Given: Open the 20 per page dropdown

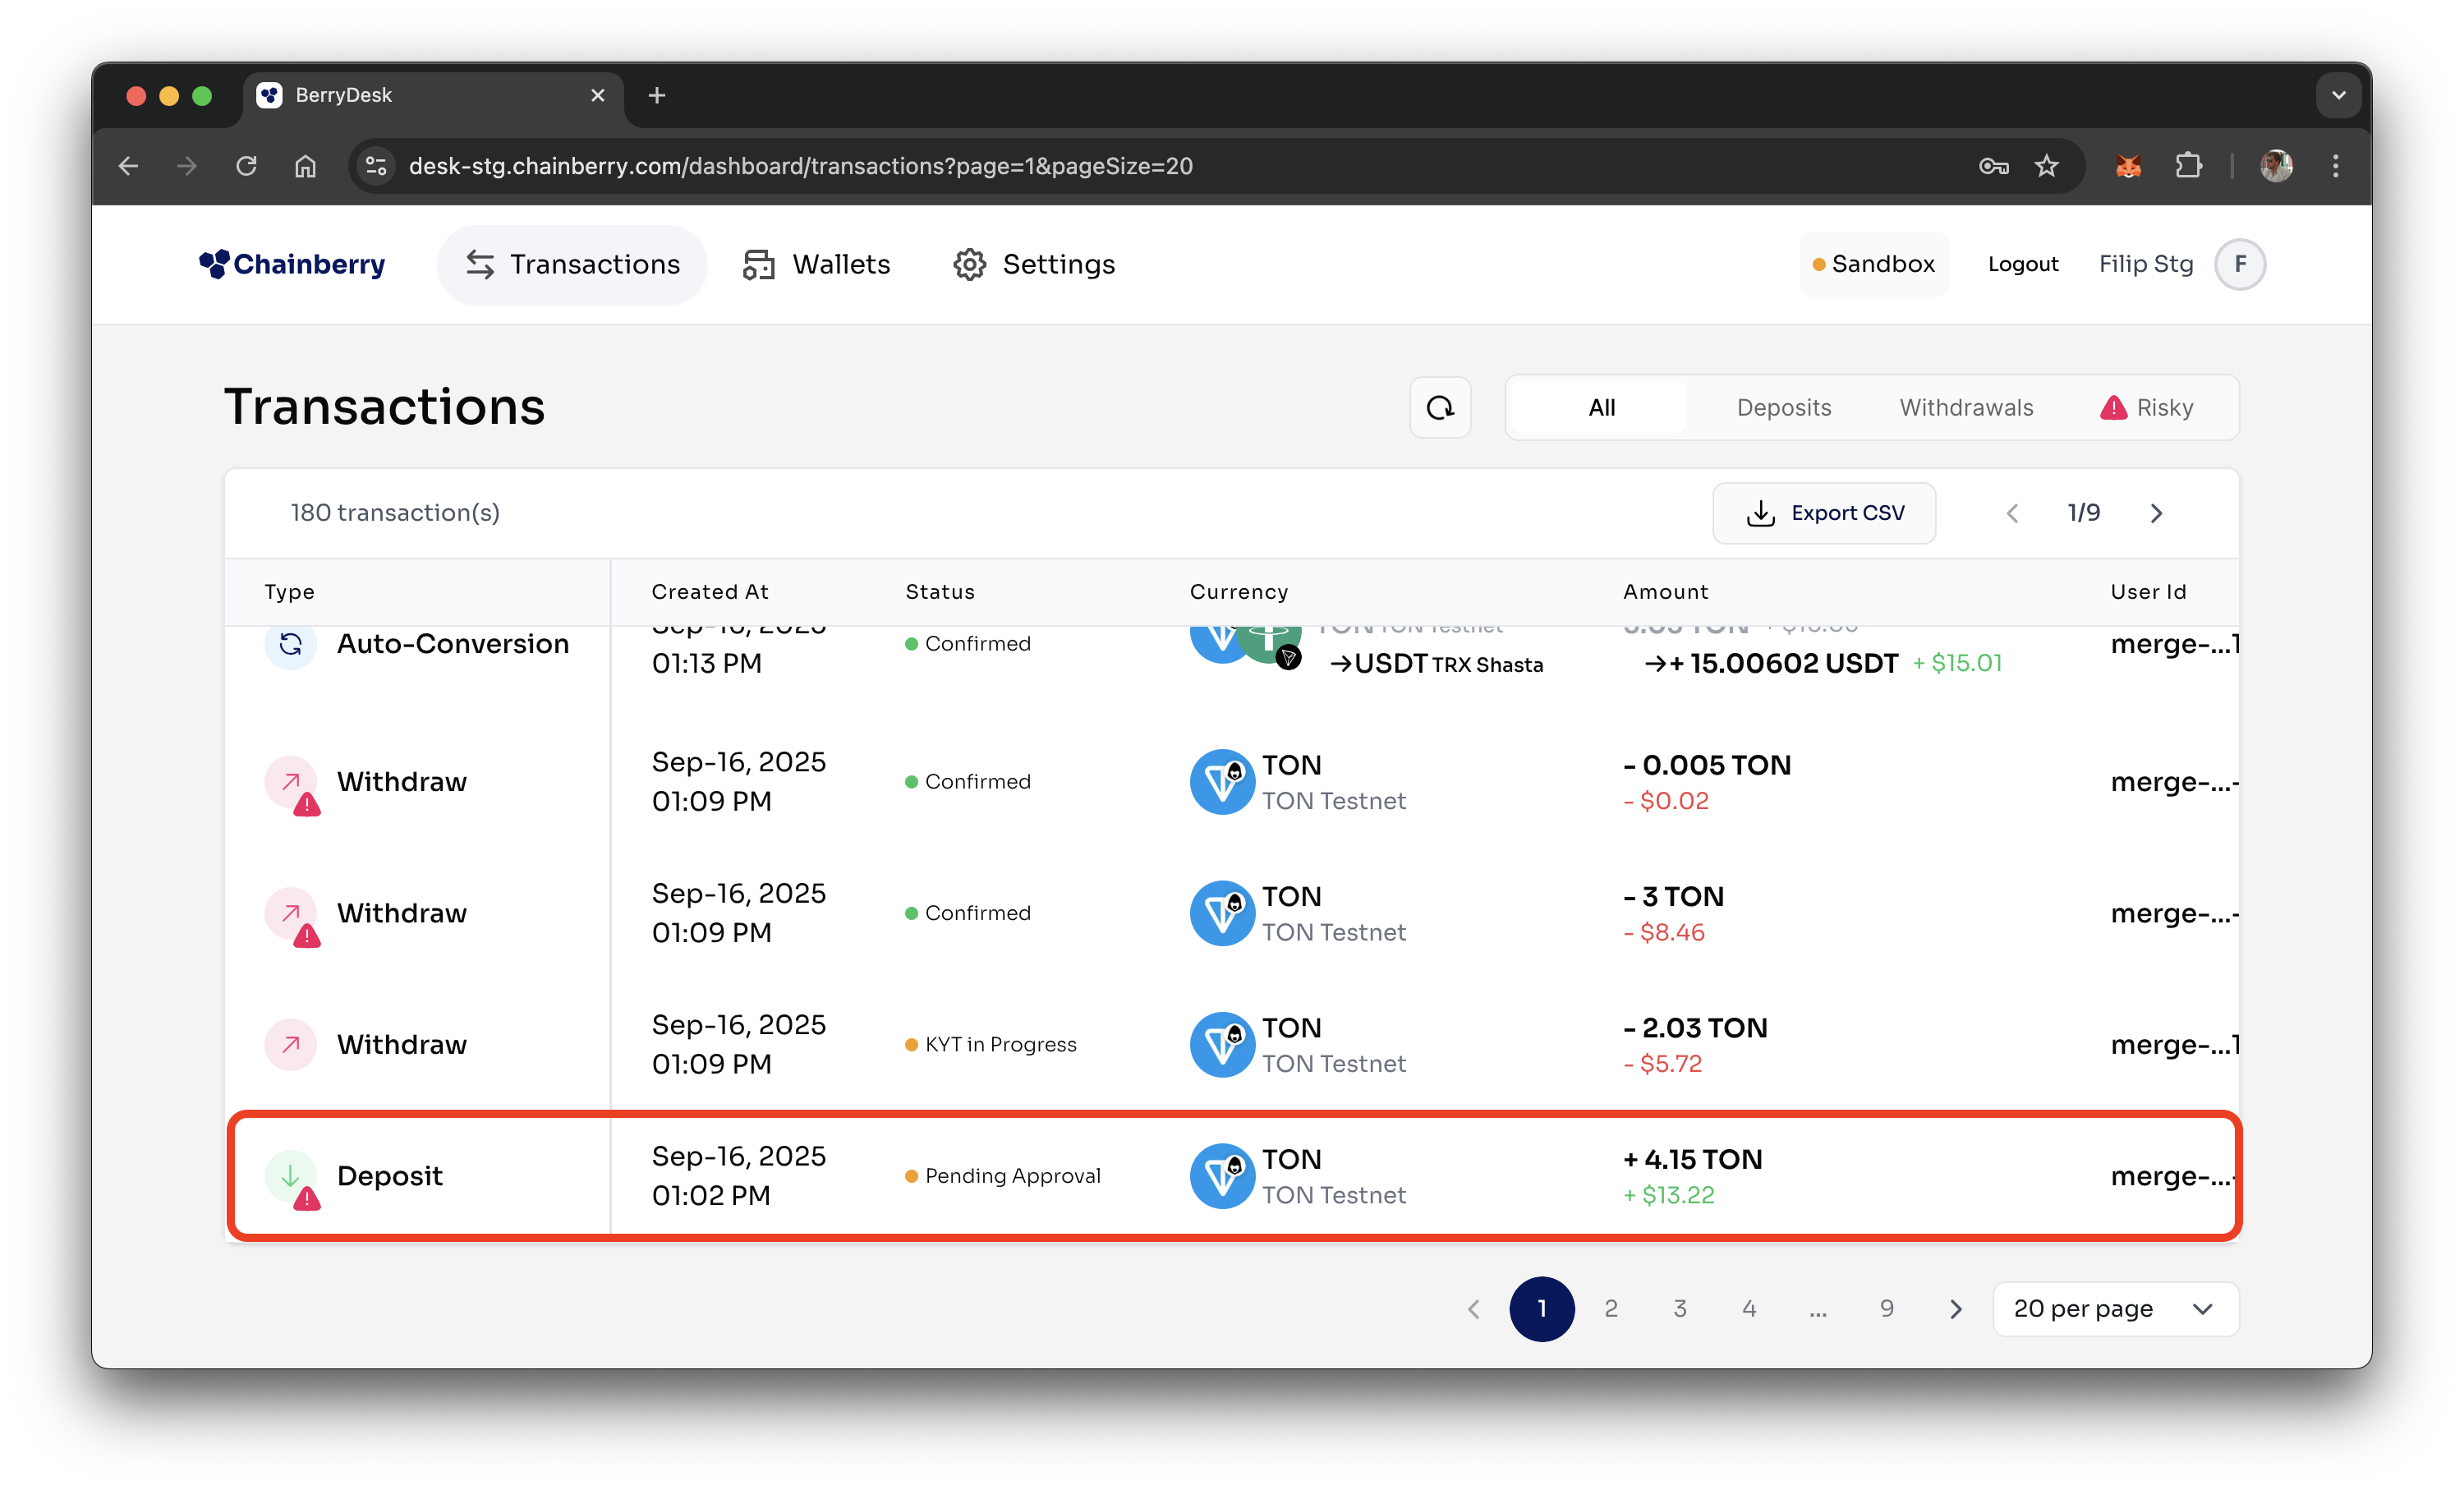Looking at the screenshot, I should tap(2114, 1308).
